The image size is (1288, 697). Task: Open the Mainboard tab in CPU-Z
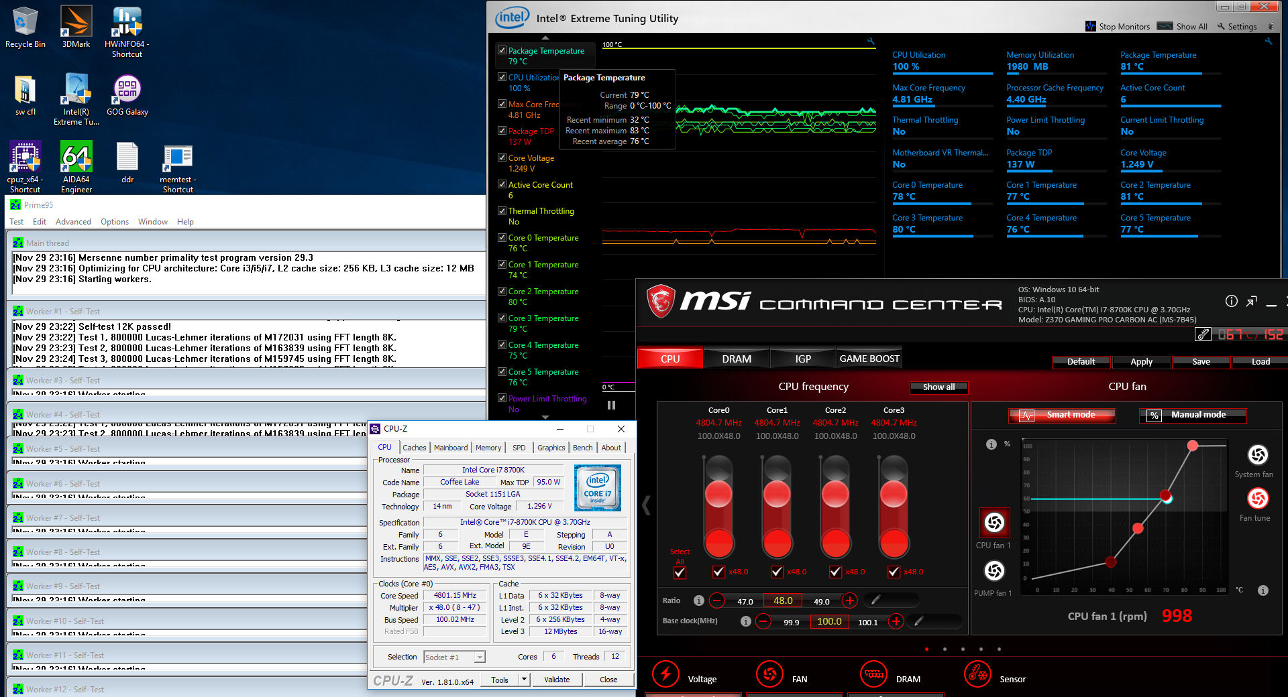pos(451,448)
